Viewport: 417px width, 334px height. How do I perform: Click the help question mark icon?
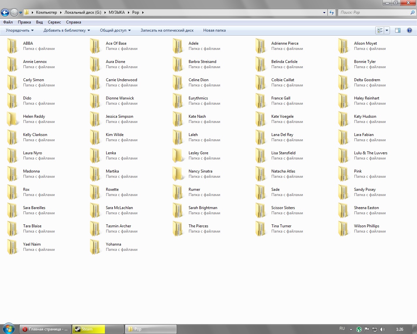tap(410, 30)
